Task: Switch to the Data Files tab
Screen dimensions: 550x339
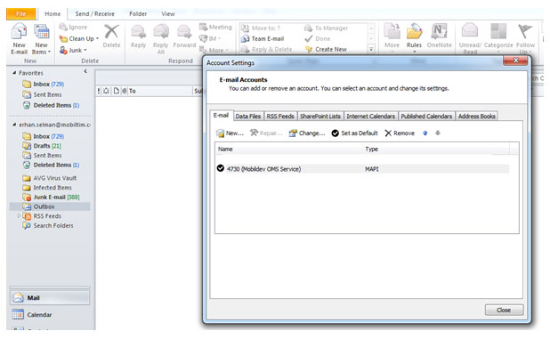Action: [248, 116]
